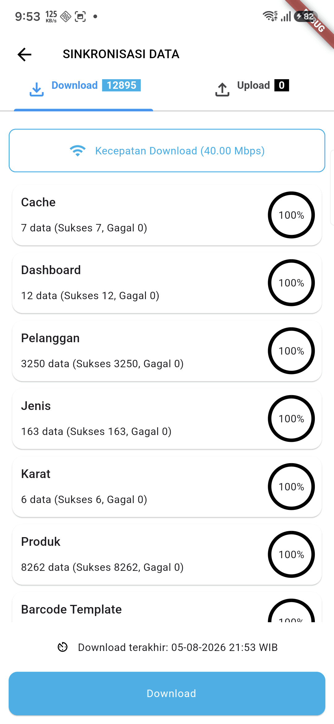Viewport: 334px width, 724px height.
Task: Open the Pelanggan sync card
Action: click(x=167, y=351)
